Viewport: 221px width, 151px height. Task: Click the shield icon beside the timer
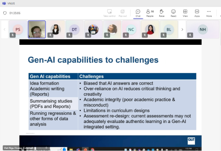click(5, 13)
